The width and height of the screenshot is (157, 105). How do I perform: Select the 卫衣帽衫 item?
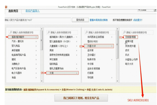(91, 55)
